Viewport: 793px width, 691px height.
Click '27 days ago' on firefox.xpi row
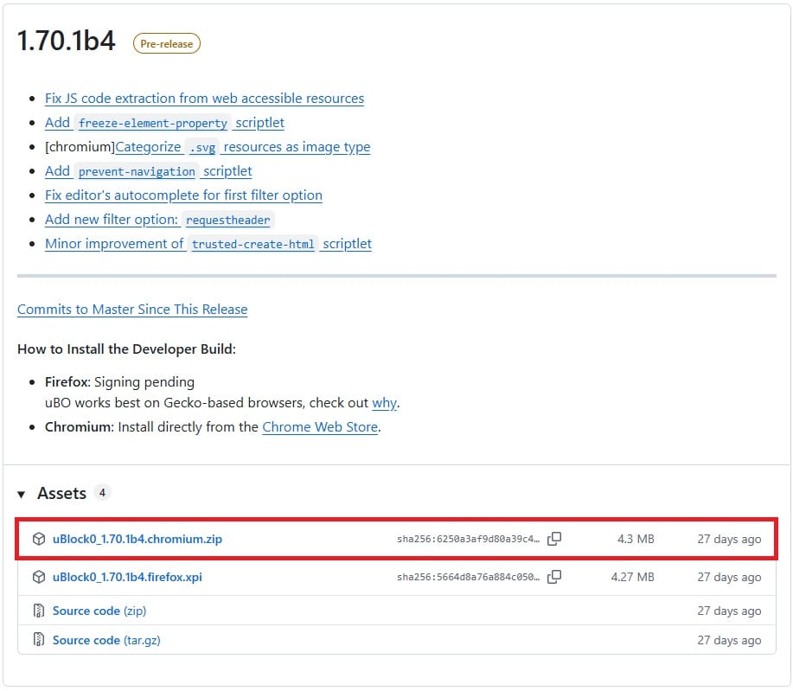[x=729, y=577]
